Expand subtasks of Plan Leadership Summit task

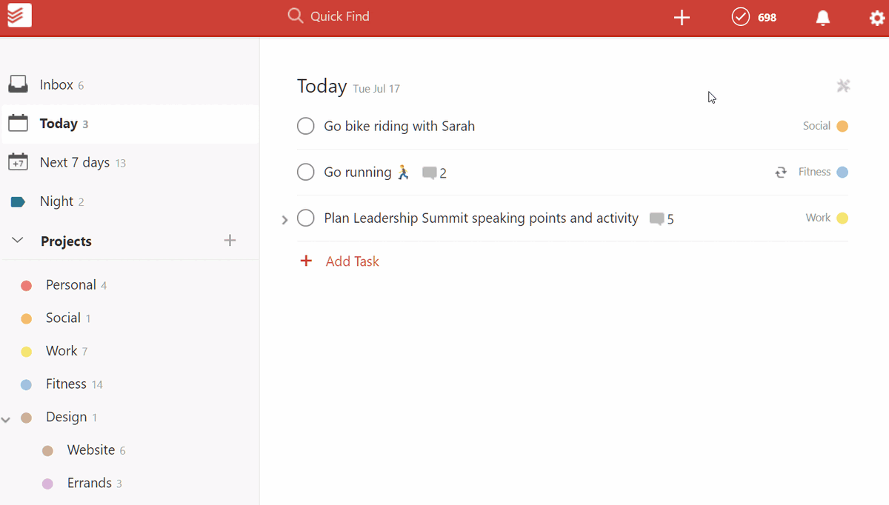[x=284, y=220]
